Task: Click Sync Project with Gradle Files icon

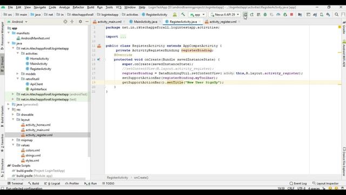Action: (x=315, y=15)
